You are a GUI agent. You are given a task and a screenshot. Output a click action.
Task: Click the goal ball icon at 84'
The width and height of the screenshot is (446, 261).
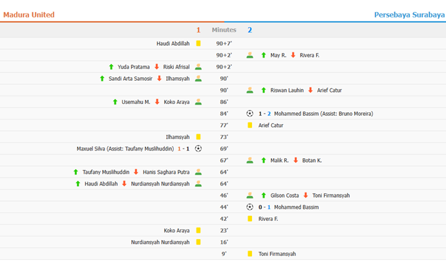pos(250,114)
